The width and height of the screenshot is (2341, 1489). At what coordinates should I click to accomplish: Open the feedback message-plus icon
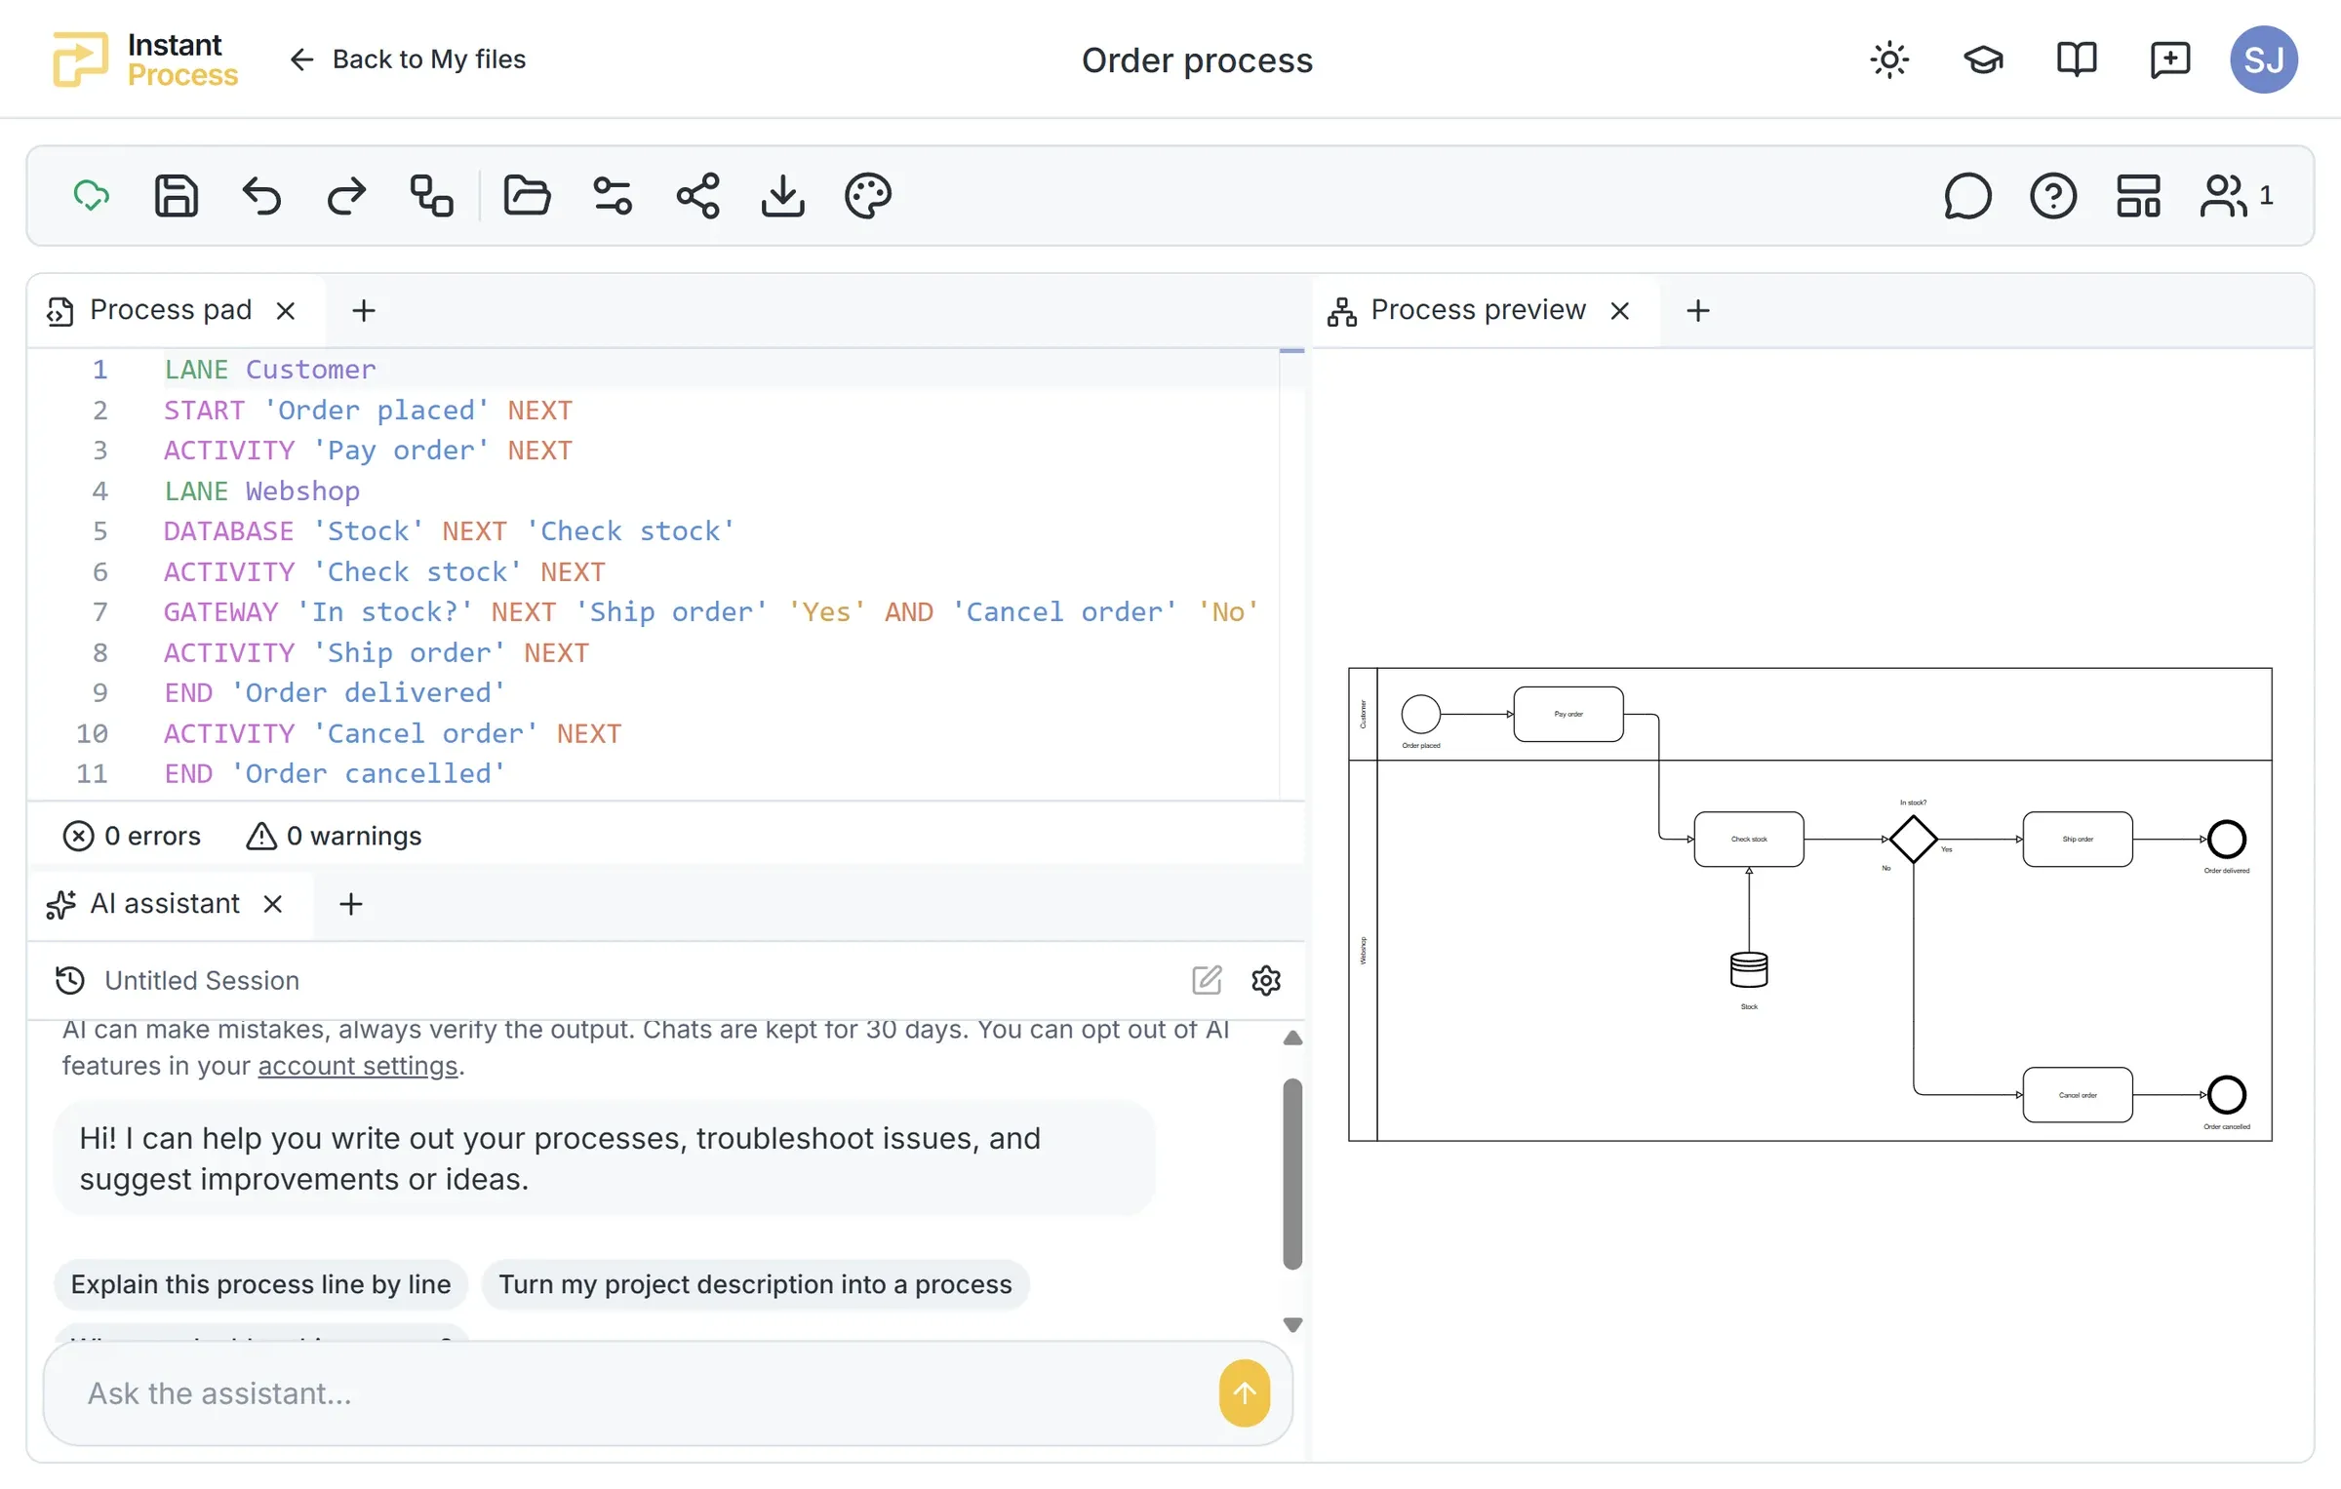pos(2170,59)
